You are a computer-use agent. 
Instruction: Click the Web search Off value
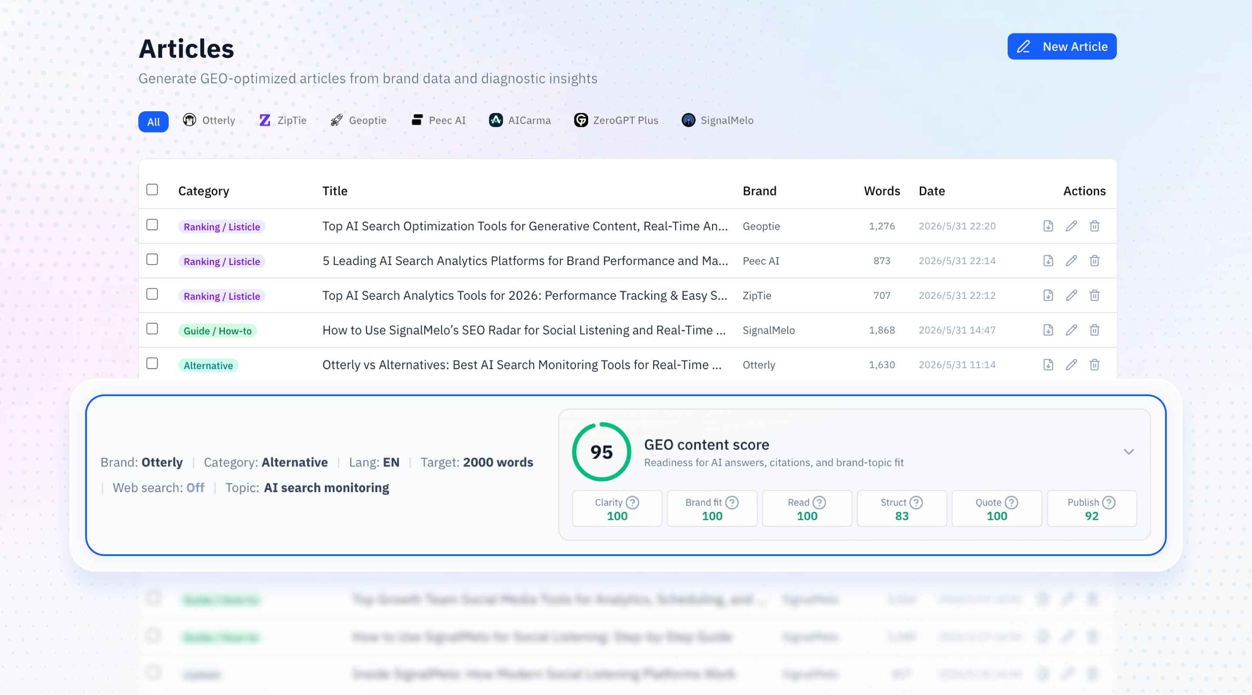click(x=195, y=488)
